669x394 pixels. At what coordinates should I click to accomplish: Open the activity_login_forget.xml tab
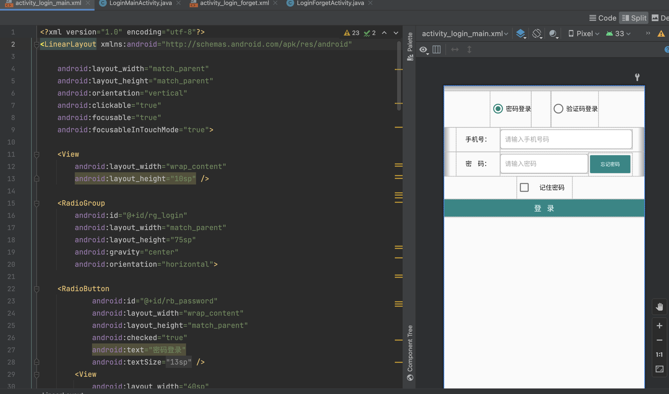point(234,3)
